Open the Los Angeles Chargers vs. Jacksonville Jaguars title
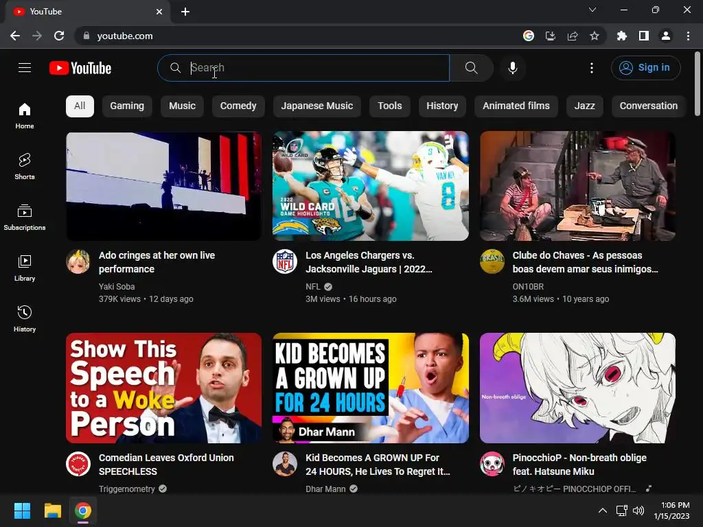This screenshot has height=527, width=703. pyautogui.click(x=369, y=262)
